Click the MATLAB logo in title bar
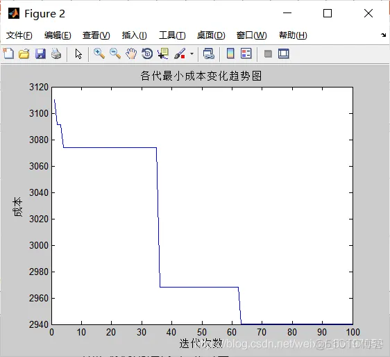390x357 pixels. 14,13
